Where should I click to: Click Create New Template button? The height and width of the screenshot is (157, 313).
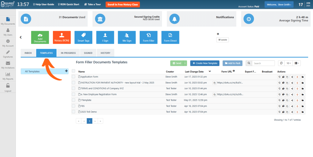click(205, 63)
